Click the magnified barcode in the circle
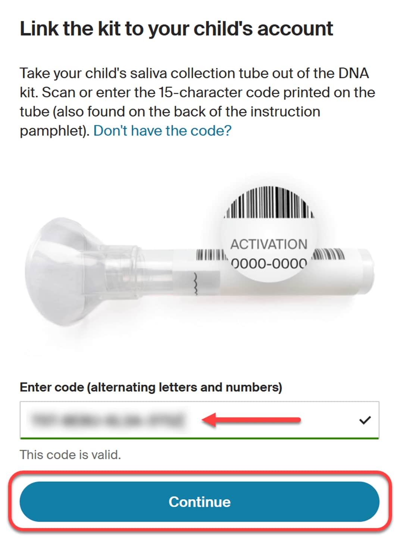This screenshot has width=403, height=541. pyautogui.click(x=269, y=203)
